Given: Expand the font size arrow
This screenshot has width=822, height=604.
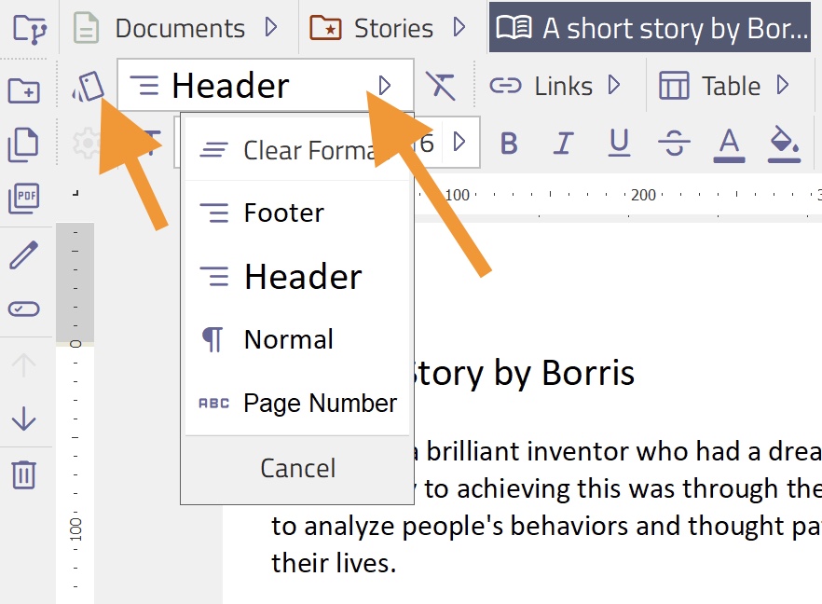Looking at the screenshot, I should tap(459, 142).
